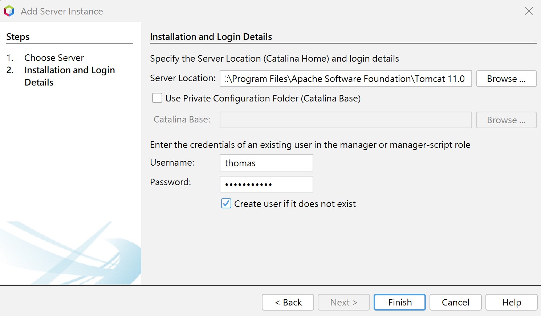The height and width of the screenshot is (316, 541).
Task: Enable Use Private Configuration Folder checkbox
Action: [x=157, y=98]
